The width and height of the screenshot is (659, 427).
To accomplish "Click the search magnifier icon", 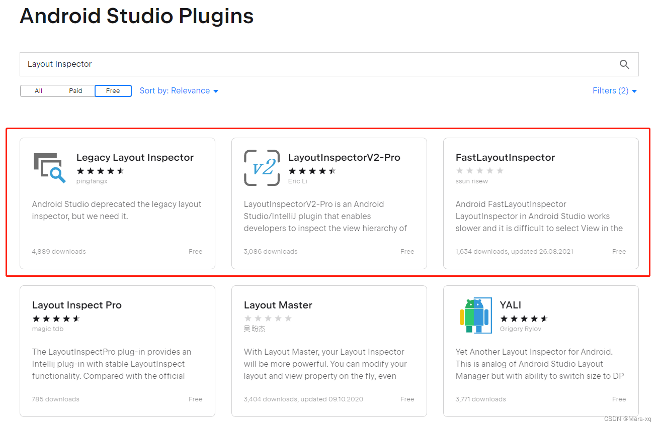I will click(x=624, y=64).
